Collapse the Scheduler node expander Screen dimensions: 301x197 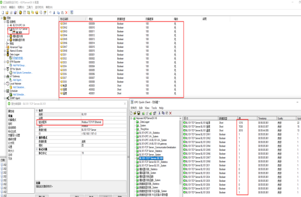coord(5,91)
